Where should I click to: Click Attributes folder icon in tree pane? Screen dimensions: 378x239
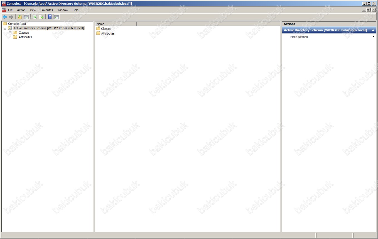(15, 37)
